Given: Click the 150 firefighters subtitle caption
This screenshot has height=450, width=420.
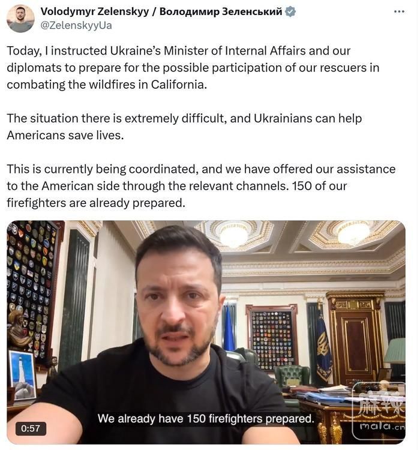Looking at the screenshot, I should [206, 419].
